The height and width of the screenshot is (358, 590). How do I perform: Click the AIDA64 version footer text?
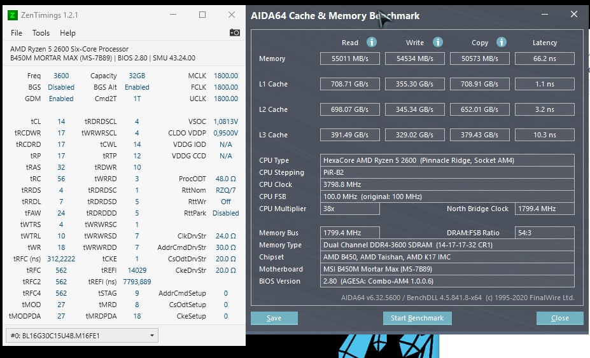click(458, 298)
